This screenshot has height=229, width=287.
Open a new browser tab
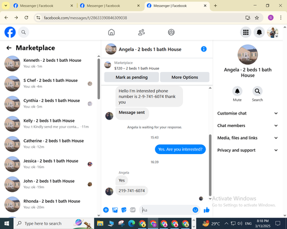(x=215, y=6)
